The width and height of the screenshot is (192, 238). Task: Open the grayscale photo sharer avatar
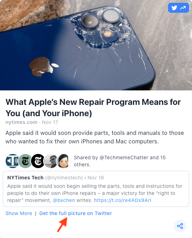coord(50,161)
